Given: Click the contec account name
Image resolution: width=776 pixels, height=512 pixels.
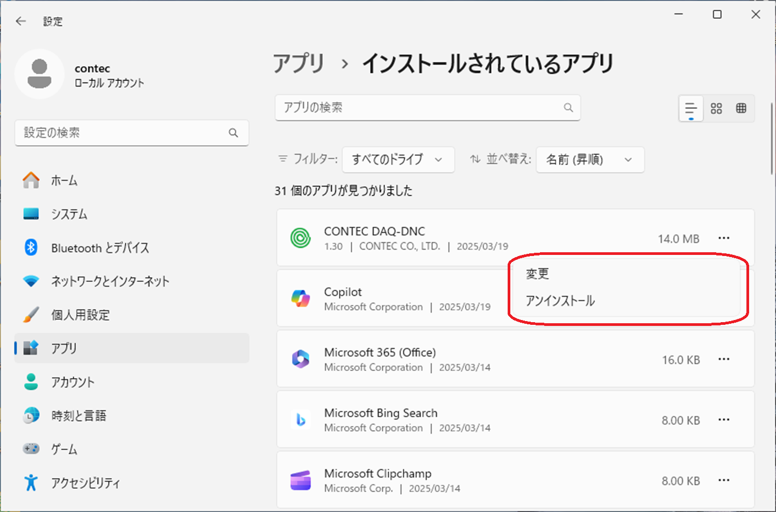Looking at the screenshot, I should click(x=92, y=68).
